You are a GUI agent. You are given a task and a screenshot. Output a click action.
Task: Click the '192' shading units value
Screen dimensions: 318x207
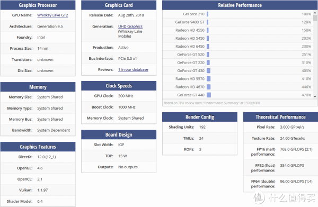point(202,127)
